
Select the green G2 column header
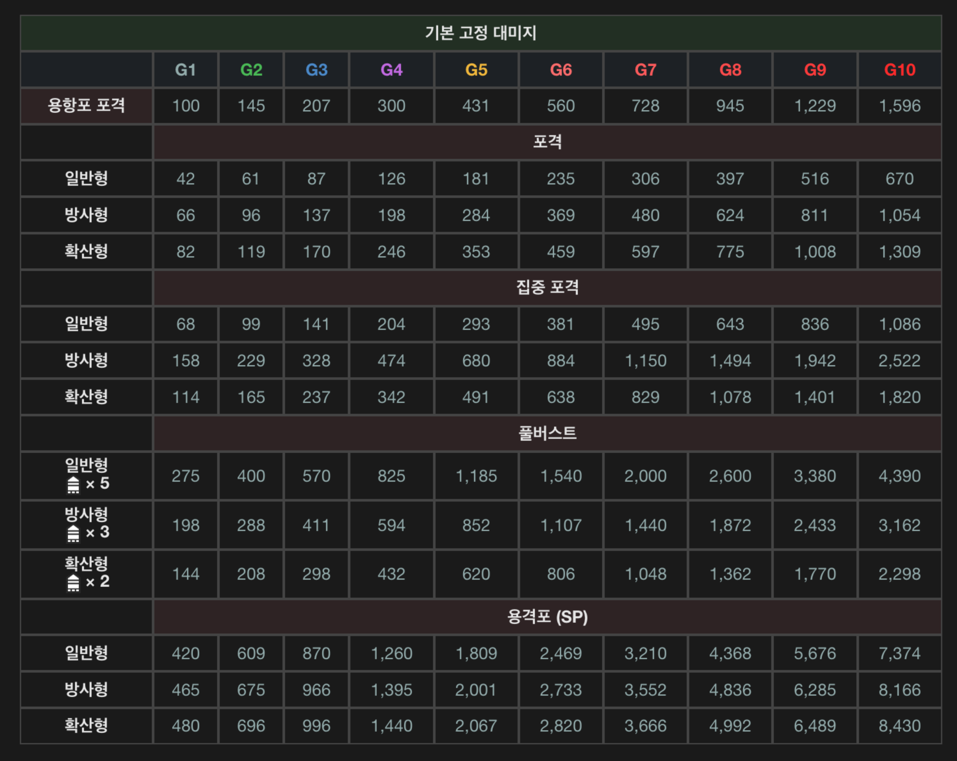tap(251, 70)
